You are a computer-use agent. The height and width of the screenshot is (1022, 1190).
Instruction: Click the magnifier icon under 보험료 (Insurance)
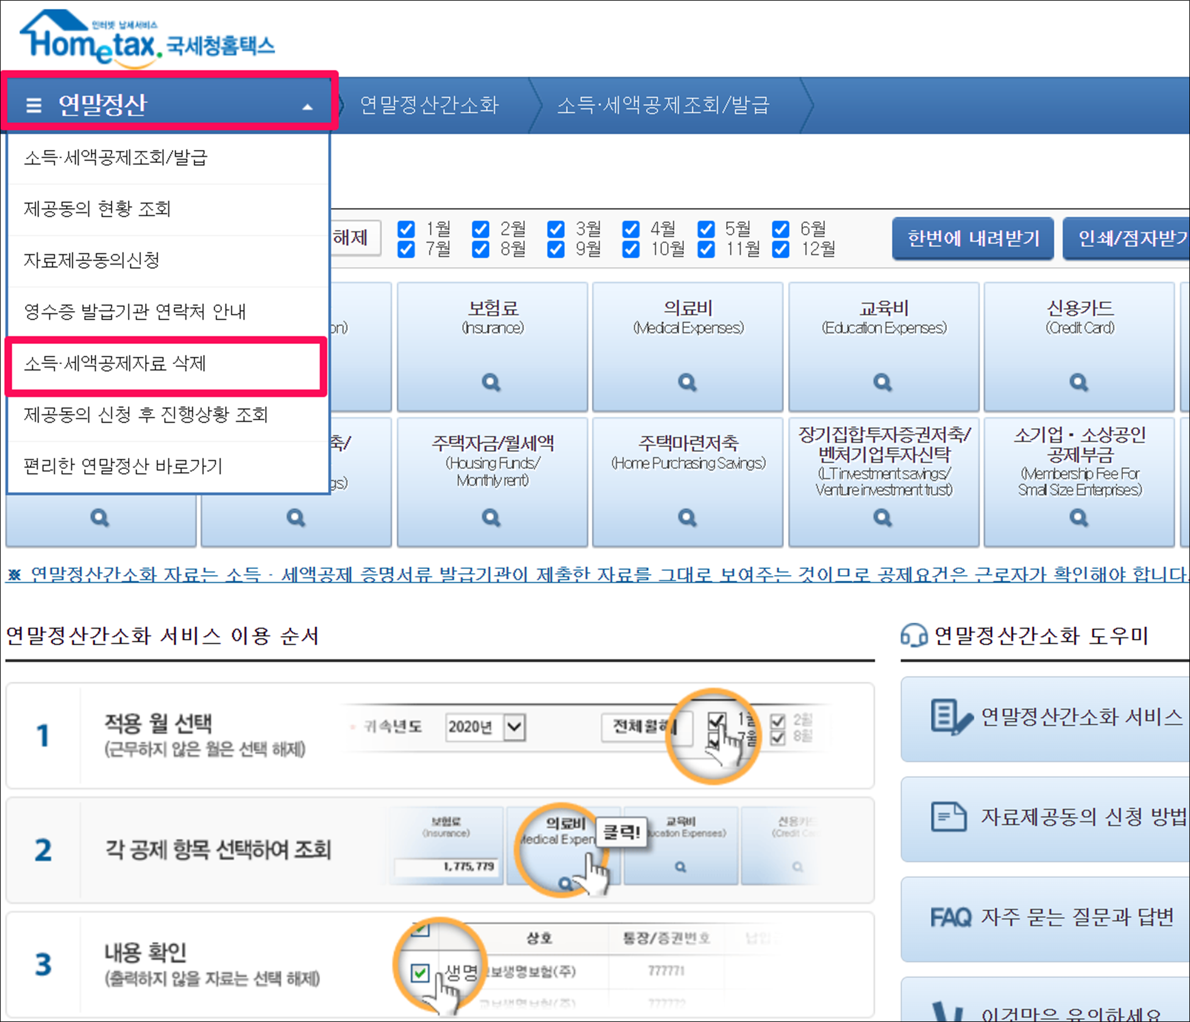[491, 383]
